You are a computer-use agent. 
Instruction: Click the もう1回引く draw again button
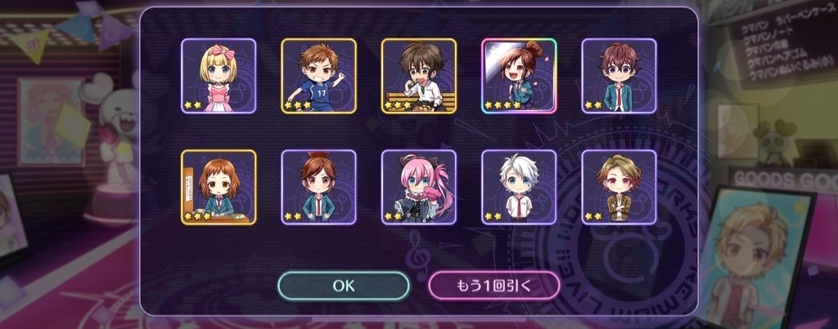[493, 286]
